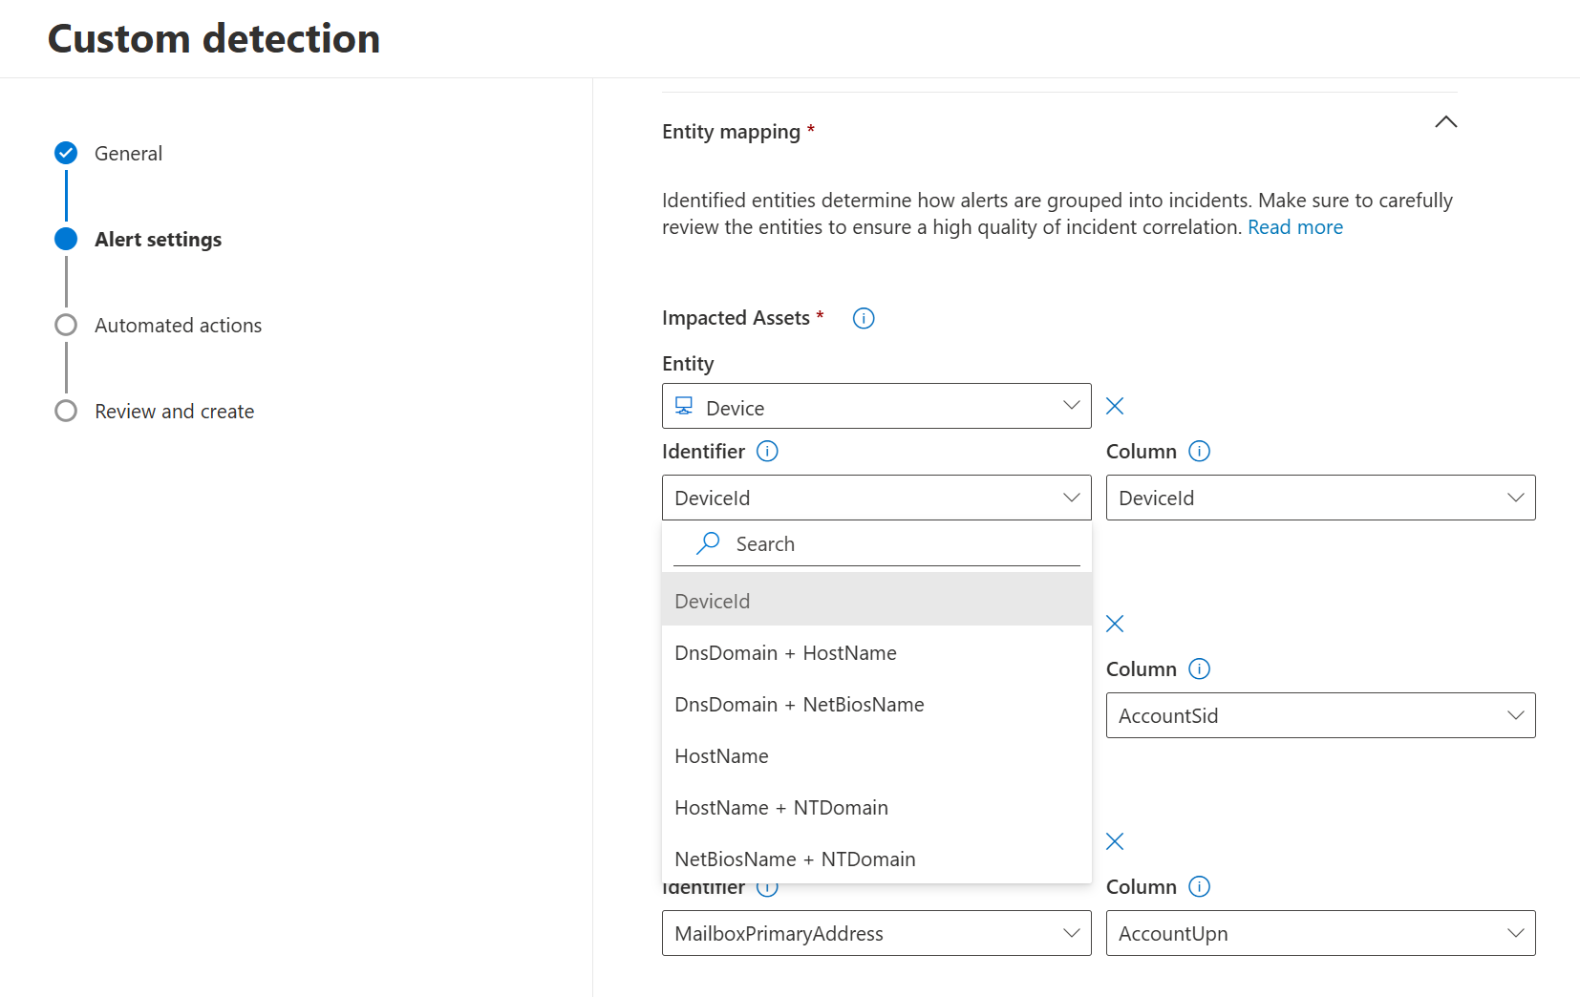Screen dimensions: 1580x997
Task: Jump to Automated actions step
Action: 178,326
